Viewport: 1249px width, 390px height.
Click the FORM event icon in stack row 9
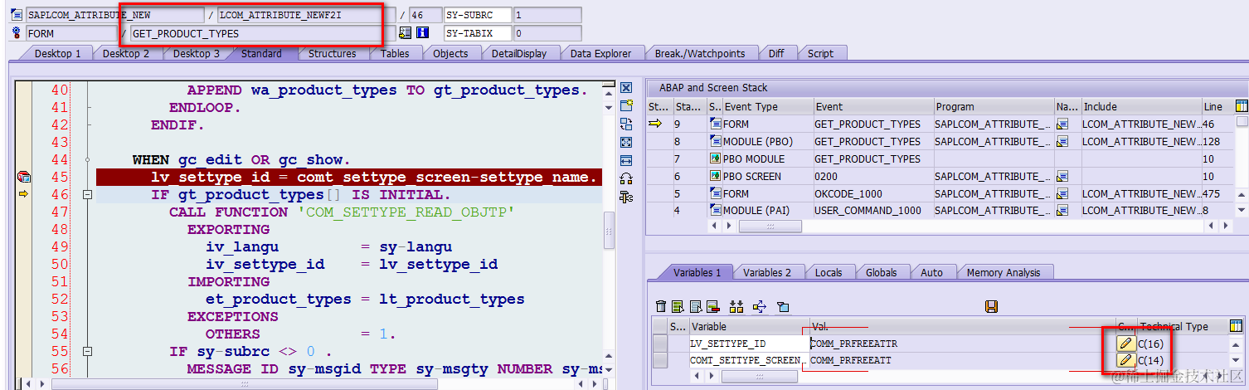click(x=715, y=124)
